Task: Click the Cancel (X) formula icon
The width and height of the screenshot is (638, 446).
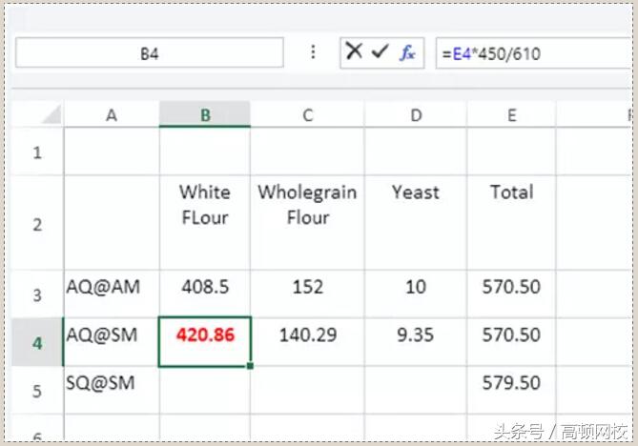Action: point(354,52)
